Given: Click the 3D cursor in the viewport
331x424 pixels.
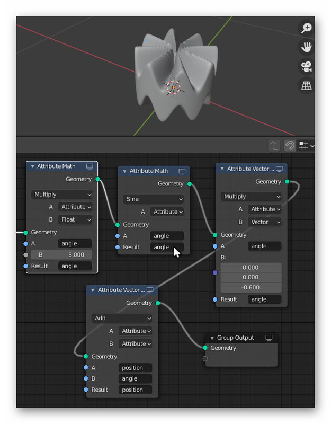Looking at the screenshot, I should 174,87.
